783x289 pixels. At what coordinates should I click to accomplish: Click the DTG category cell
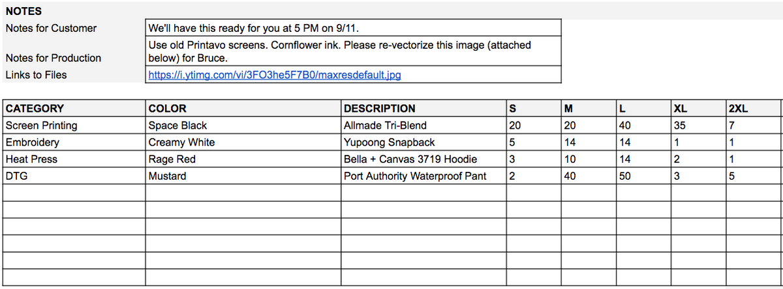(x=14, y=176)
